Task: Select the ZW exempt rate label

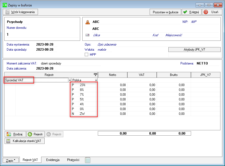Action: (82, 114)
